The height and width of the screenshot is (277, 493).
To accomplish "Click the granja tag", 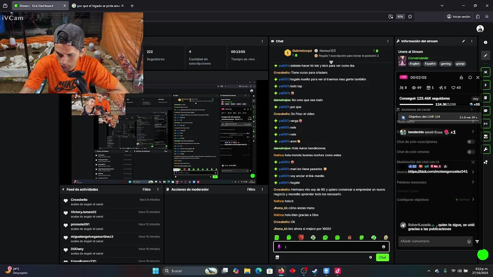I will click(x=460, y=64).
